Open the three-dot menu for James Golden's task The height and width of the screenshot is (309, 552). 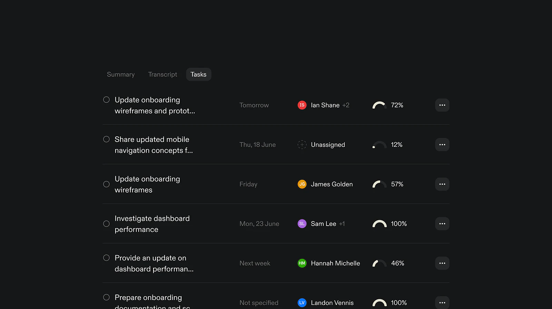442,184
